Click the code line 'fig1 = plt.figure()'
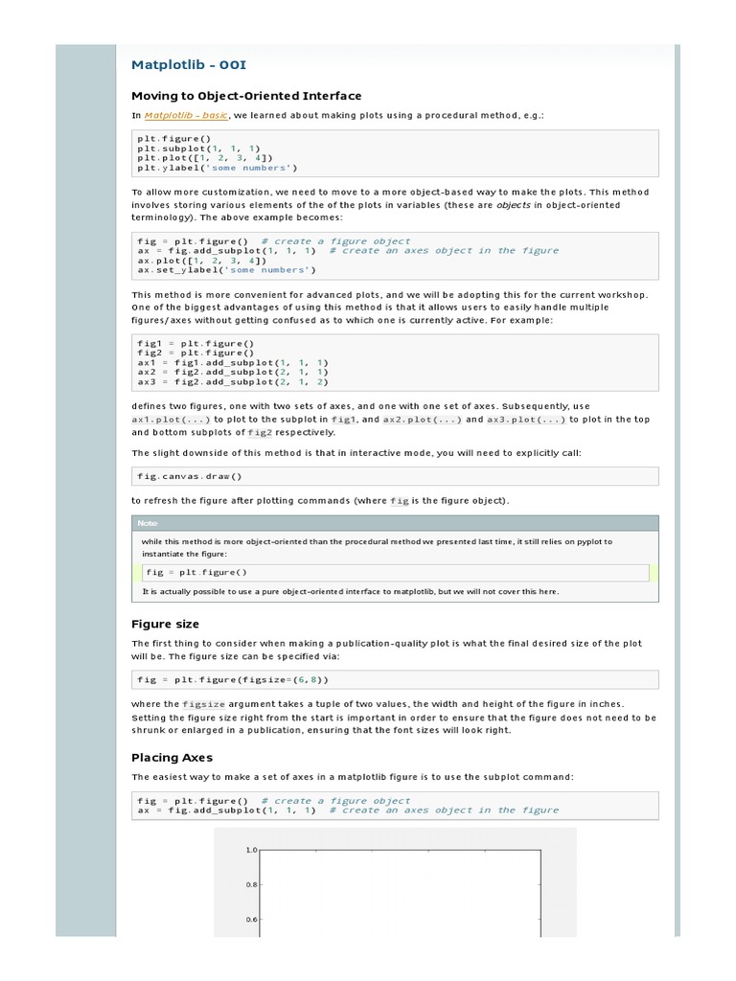Image resolution: width=736 pixels, height=981 pixels. [195, 344]
